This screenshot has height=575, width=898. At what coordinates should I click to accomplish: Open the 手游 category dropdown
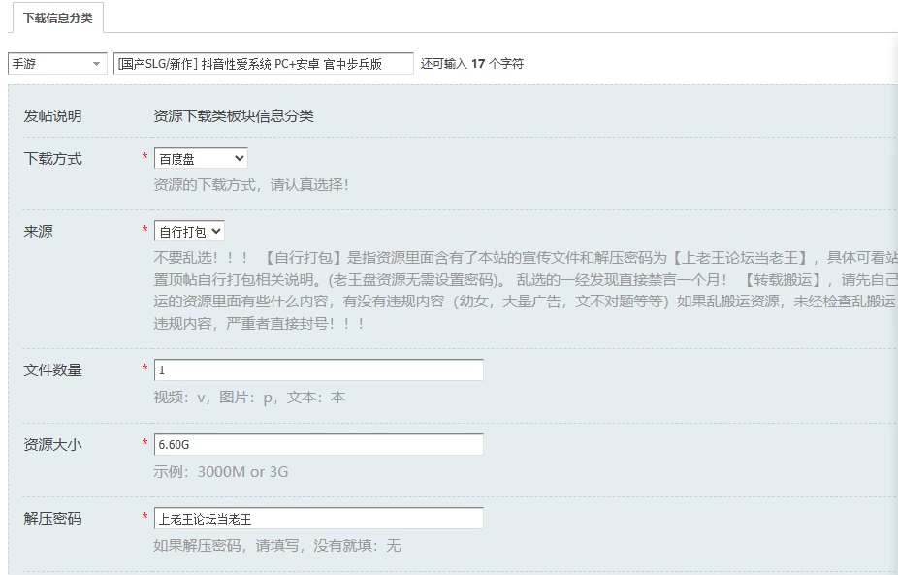click(57, 64)
